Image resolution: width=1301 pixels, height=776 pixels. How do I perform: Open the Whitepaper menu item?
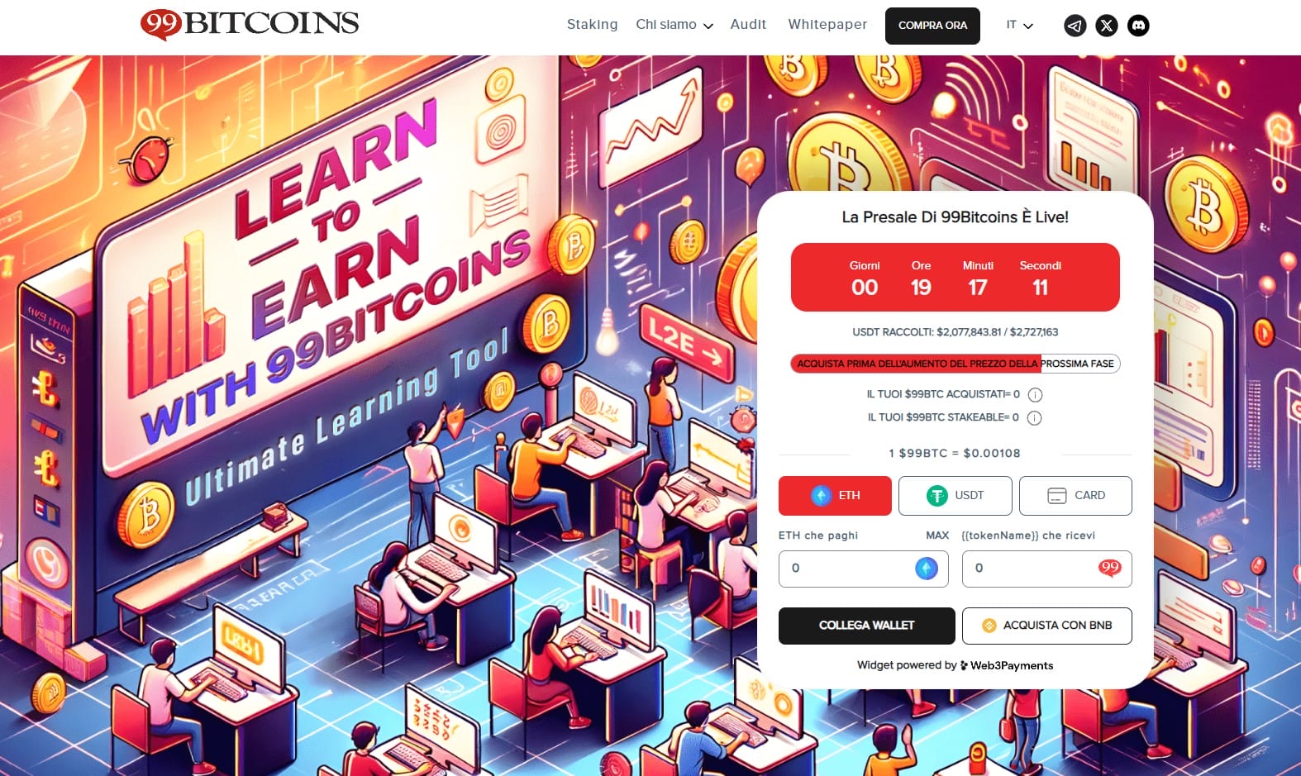(x=827, y=25)
